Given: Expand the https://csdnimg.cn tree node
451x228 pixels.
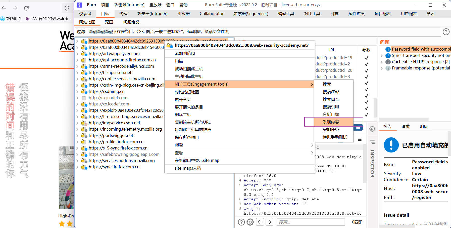Looking at the screenshot, I should click(x=77, y=91).
